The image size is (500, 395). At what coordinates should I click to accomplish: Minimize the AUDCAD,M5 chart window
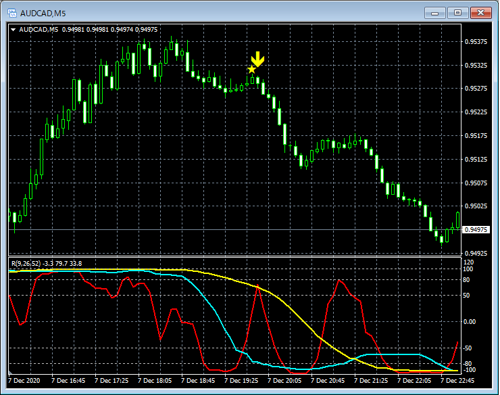click(434, 13)
